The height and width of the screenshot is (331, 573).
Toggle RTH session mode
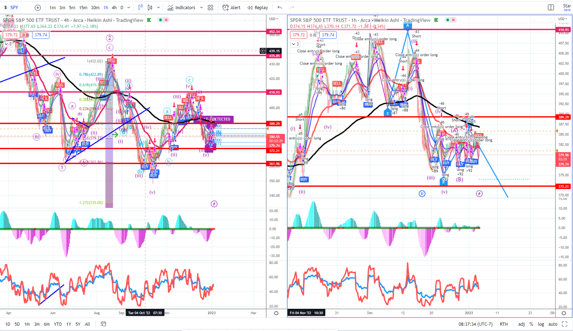coord(503,324)
